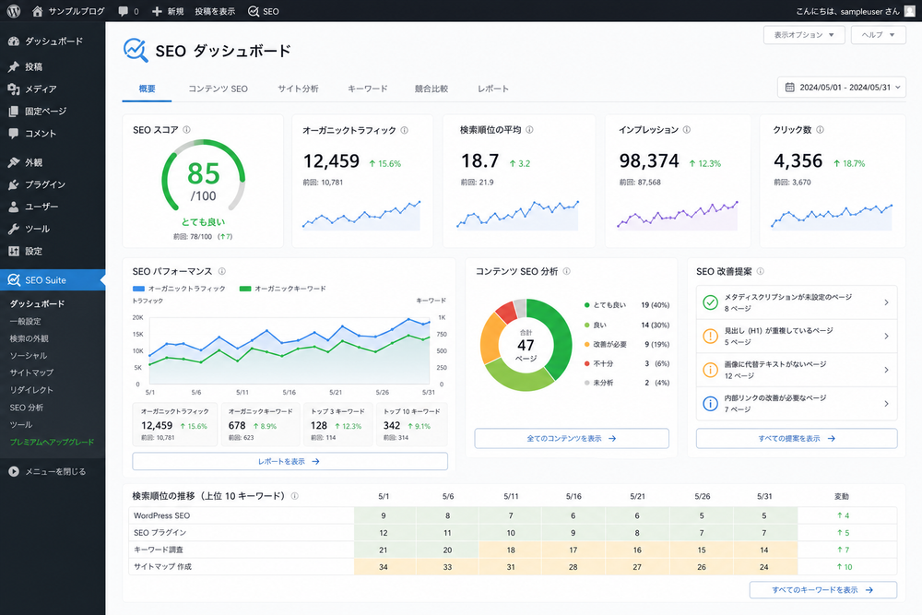Click the 投稿 pin icon

coord(14,66)
